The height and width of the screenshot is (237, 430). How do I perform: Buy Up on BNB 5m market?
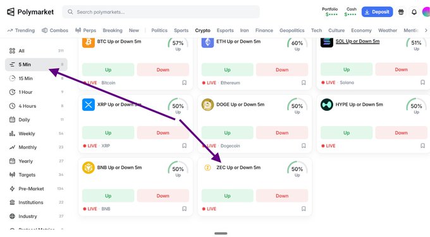click(108, 196)
